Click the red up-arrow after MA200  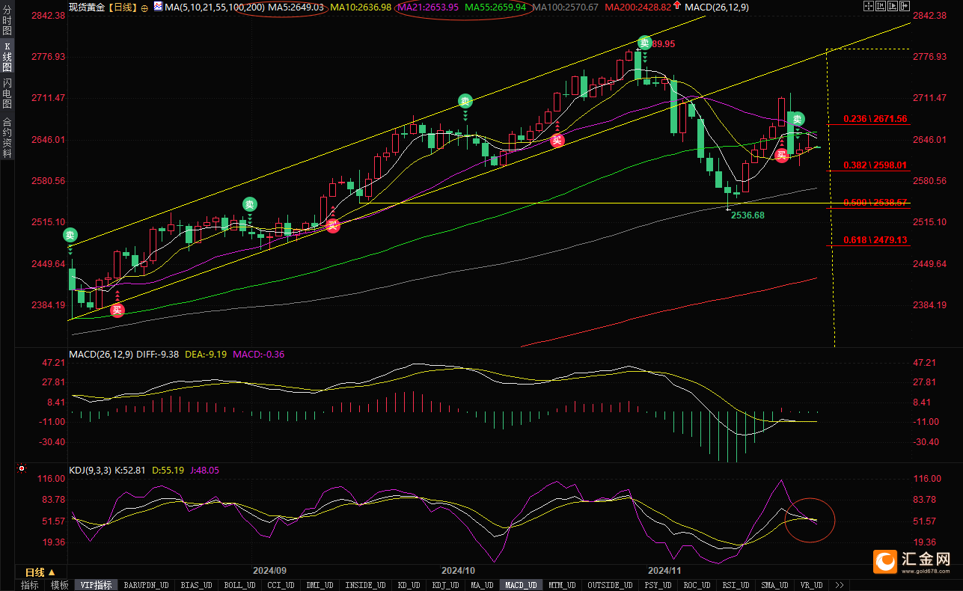676,6
